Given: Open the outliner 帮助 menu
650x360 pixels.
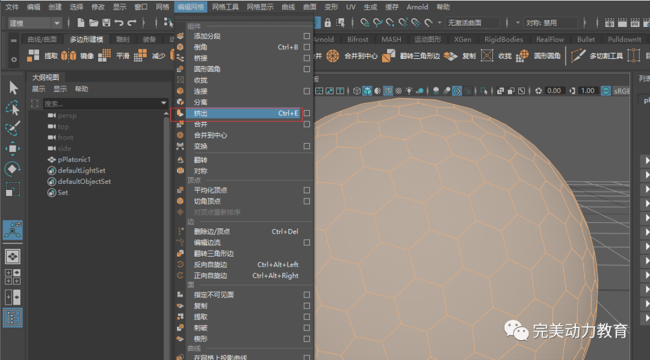Looking at the screenshot, I should [81, 89].
